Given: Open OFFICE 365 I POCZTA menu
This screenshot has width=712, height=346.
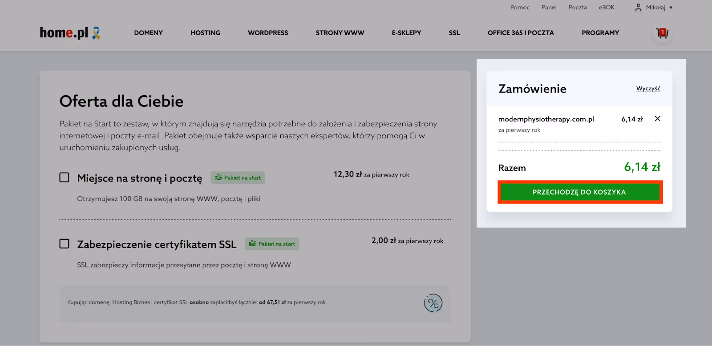Looking at the screenshot, I should click(x=521, y=33).
